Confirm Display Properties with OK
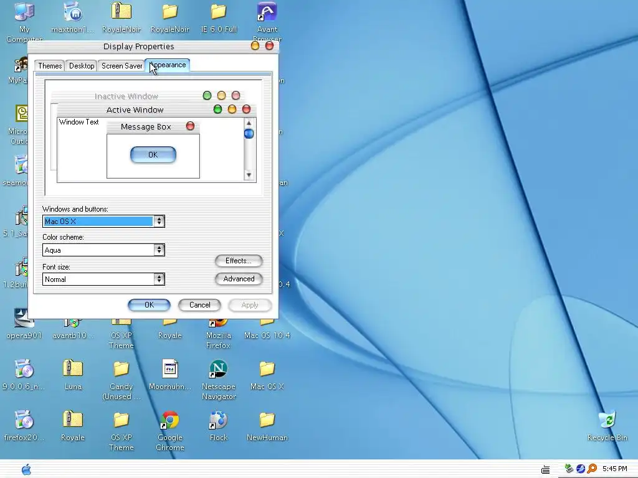Viewport: 638px width, 478px height. point(149,305)
